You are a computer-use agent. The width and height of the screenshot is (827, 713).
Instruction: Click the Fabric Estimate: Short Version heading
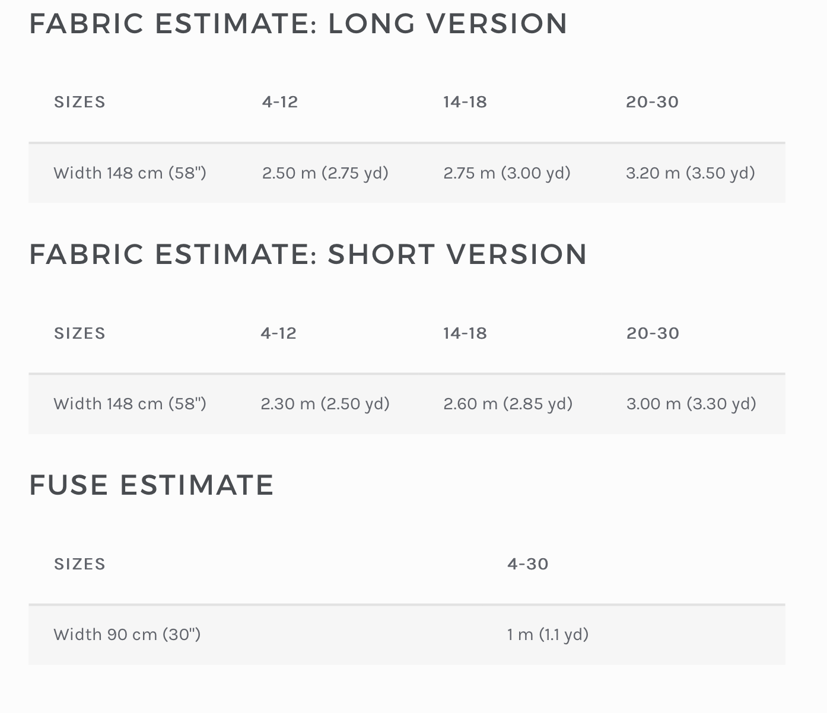pyautogui.click(x=308, y=254)
